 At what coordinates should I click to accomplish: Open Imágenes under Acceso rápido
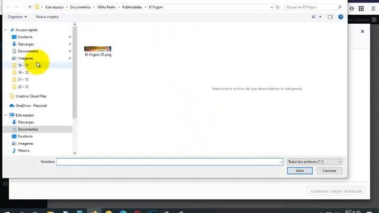pos(25,59)
